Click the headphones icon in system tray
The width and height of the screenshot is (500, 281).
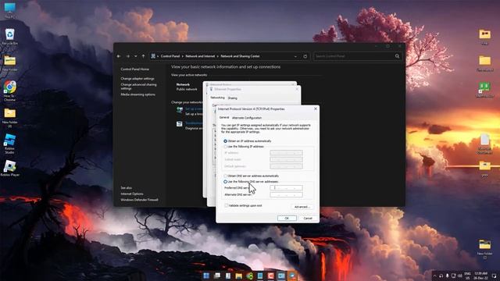click(x=441, y=276)
